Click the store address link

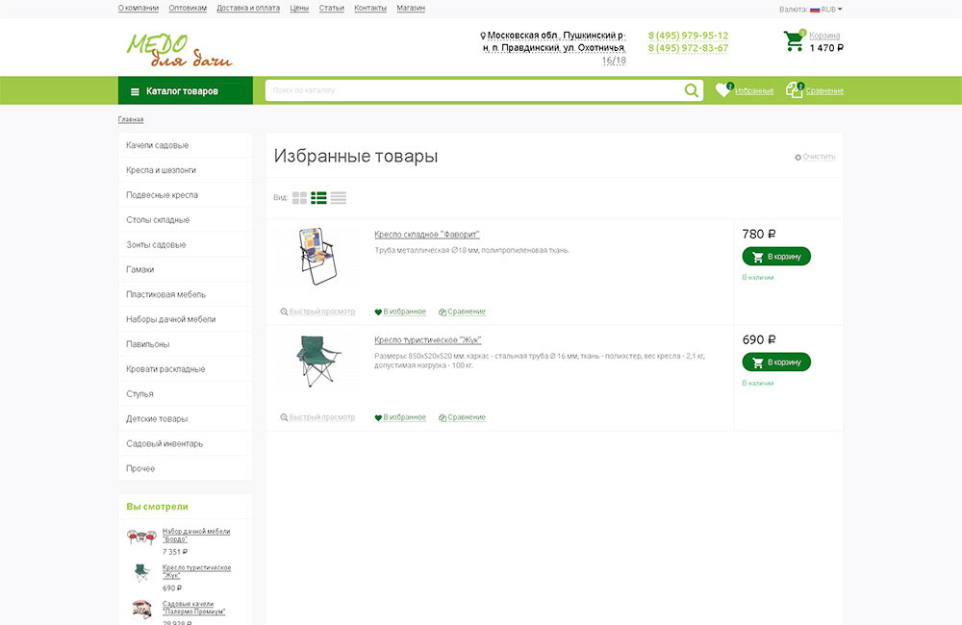[553, 48]
